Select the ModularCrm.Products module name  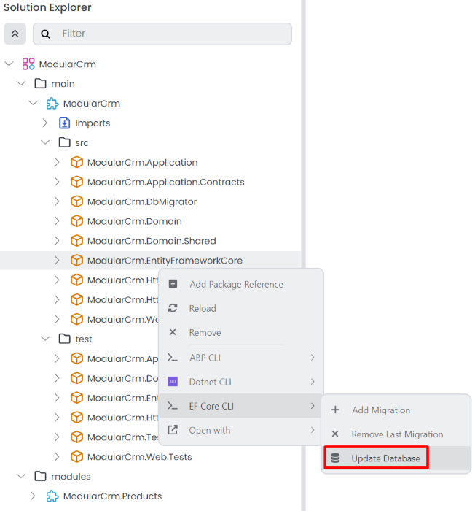113,496
